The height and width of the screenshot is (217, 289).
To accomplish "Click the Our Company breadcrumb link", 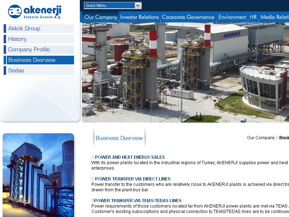I will [261, 138].
